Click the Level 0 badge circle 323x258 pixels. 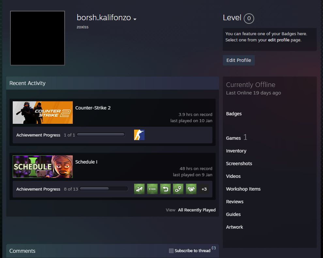[x=249, y=19]
